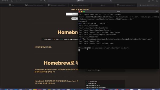Switch to the amamov GitHub profile tab
This screenshot has width=160, height=90.
(34, 5)
